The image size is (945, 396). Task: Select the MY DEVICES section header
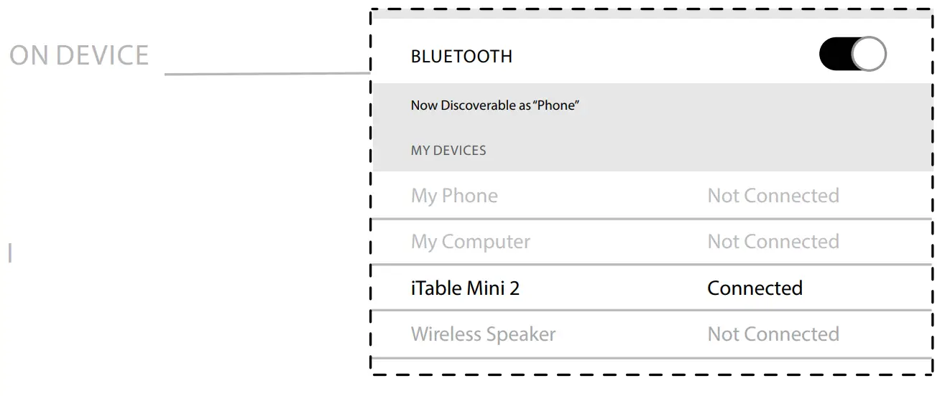coord(448,151)
